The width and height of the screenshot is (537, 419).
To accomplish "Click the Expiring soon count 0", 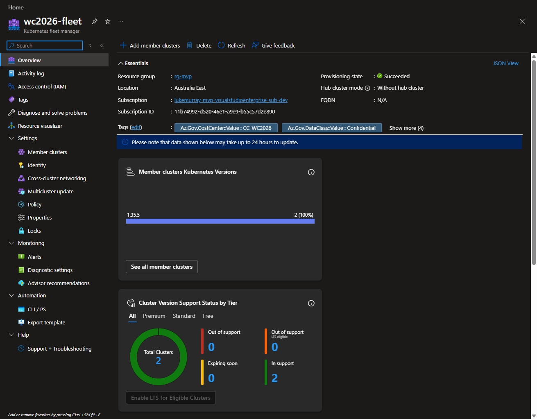I will click(211, 378).
